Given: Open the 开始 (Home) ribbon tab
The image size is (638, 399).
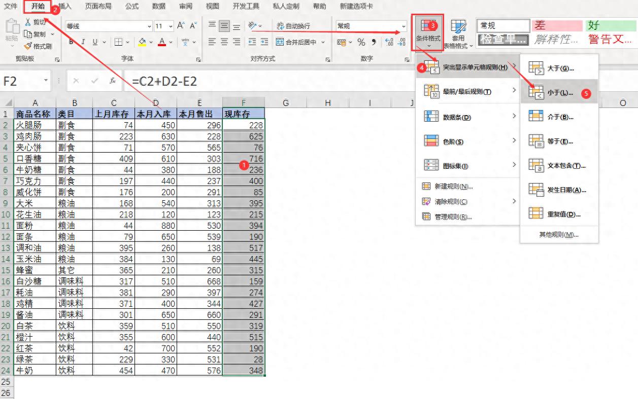Looking at the screenshot, I should pos(38,6).
